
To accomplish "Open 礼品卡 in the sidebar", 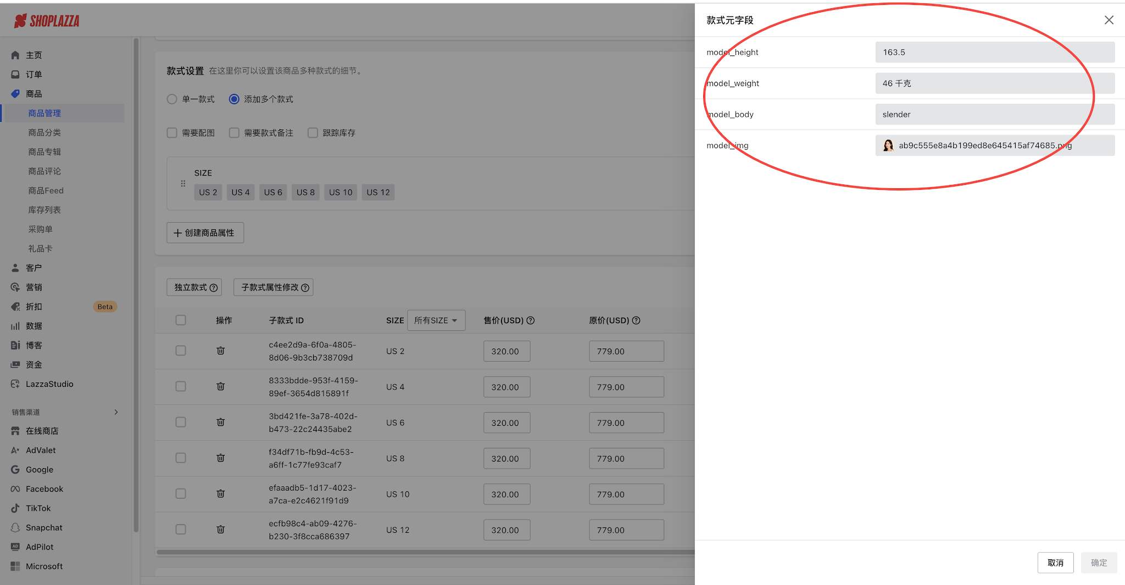I will 41,249.
